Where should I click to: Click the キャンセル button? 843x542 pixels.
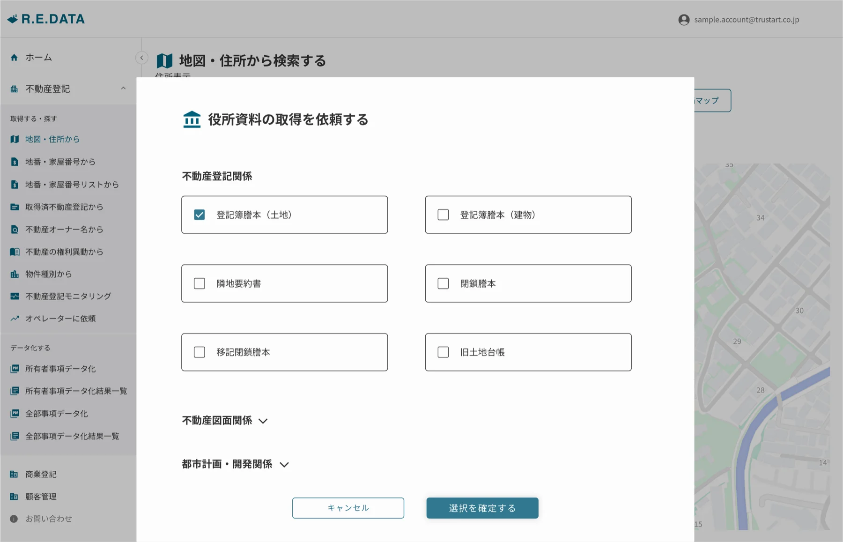click(348, 508)
